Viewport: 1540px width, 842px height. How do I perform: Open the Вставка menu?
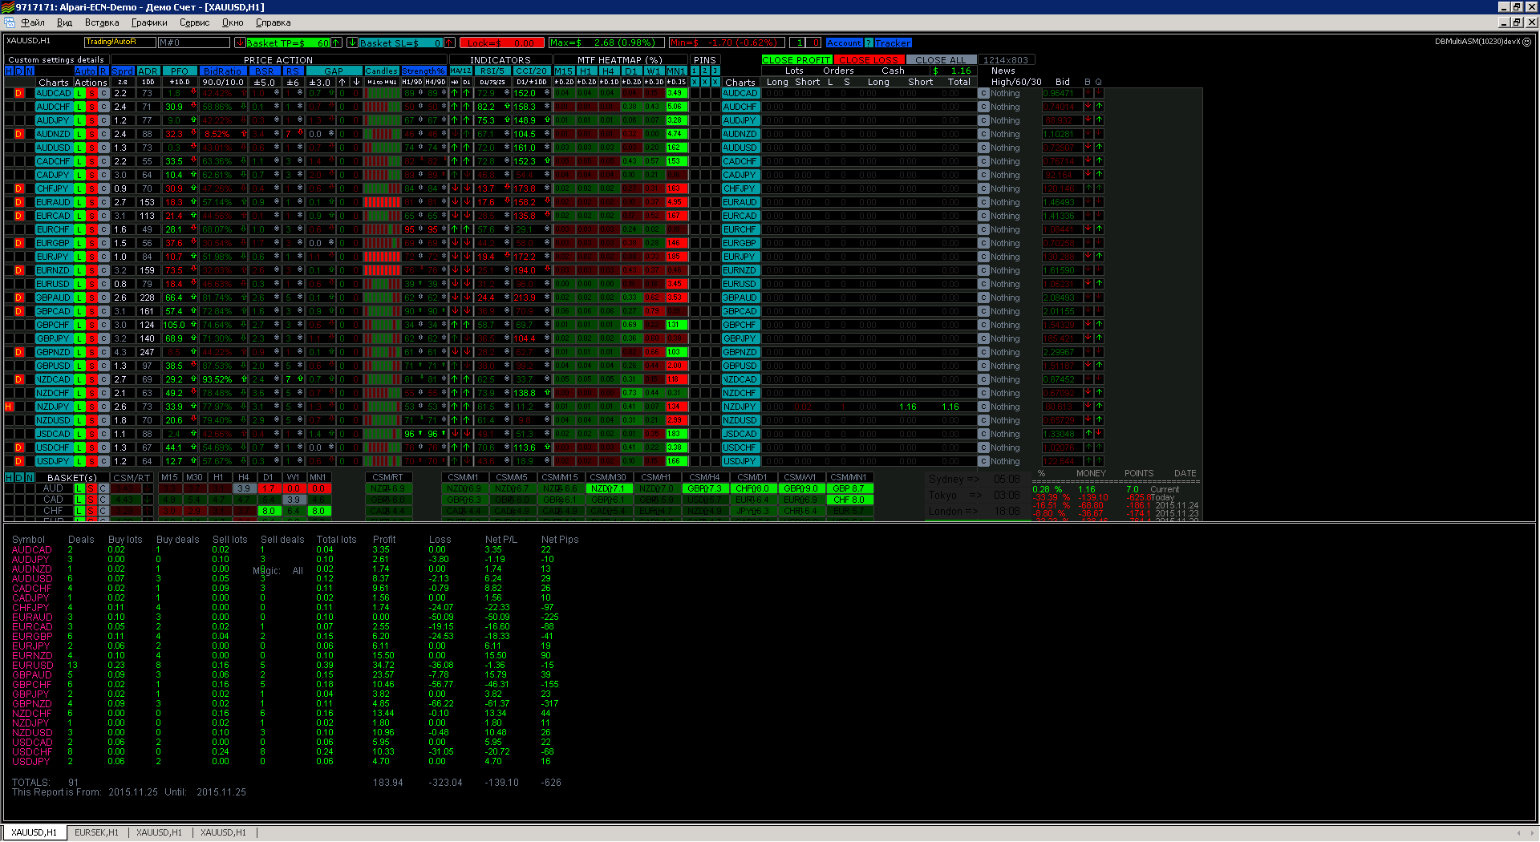pos(102,22)
